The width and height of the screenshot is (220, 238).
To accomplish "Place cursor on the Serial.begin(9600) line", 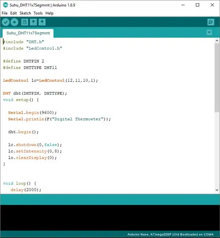I will point(32,113).
